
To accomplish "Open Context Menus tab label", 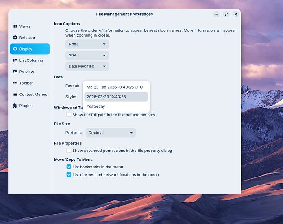I will point(33,95).
